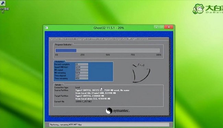This screenshot has width=223, height=128.
Task: Click the 'Connection type' label
Action: [x=61, y=87]
